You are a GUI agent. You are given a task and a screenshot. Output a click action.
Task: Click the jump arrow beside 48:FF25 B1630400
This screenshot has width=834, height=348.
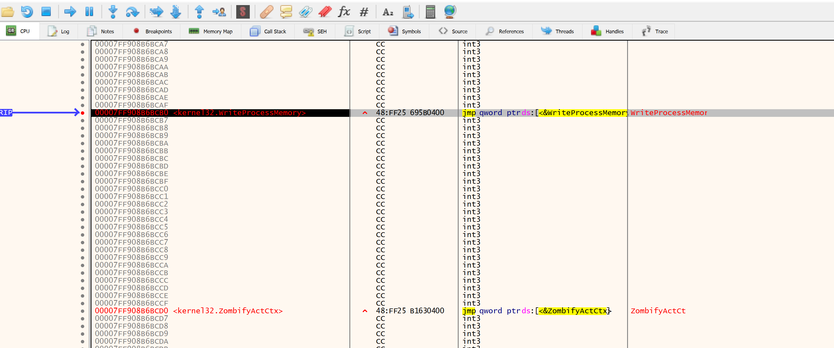(x=365, y=311)
